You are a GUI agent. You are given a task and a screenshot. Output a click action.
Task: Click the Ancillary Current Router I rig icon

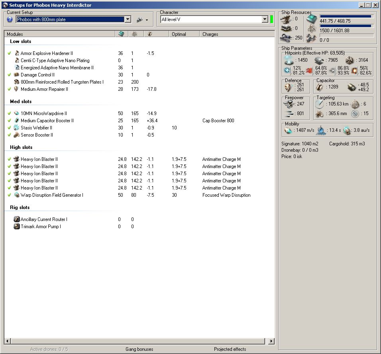point(16,219)
